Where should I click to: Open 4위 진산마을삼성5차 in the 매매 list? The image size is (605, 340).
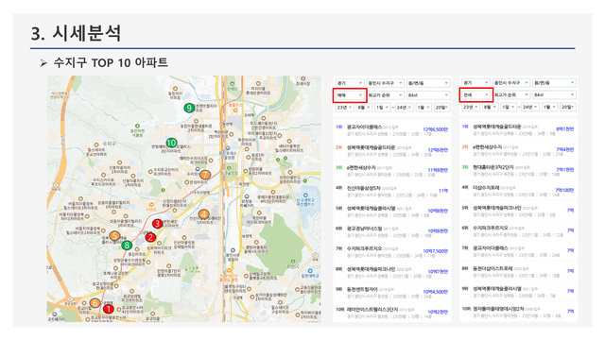[x=392, y=191]
